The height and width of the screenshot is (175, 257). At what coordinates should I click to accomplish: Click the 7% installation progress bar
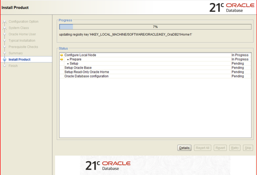click(x=155, y=27)
